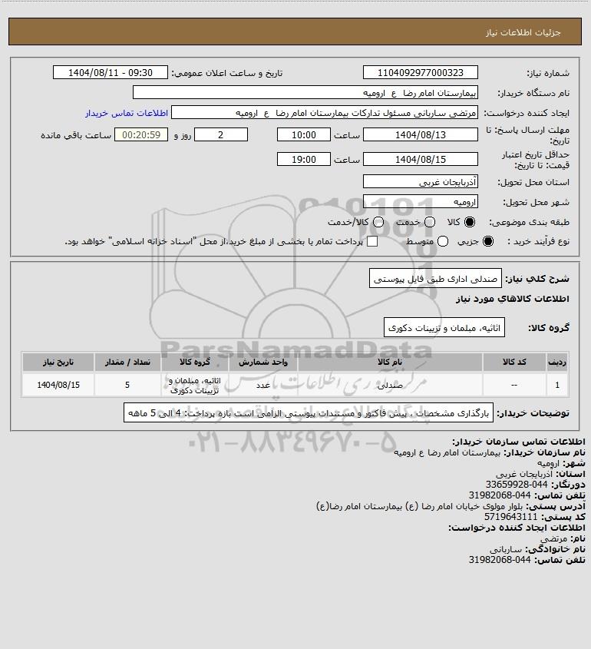591x649 pixels.
Task: Click the remaining days field showing 2
Action: click(221, 135)
